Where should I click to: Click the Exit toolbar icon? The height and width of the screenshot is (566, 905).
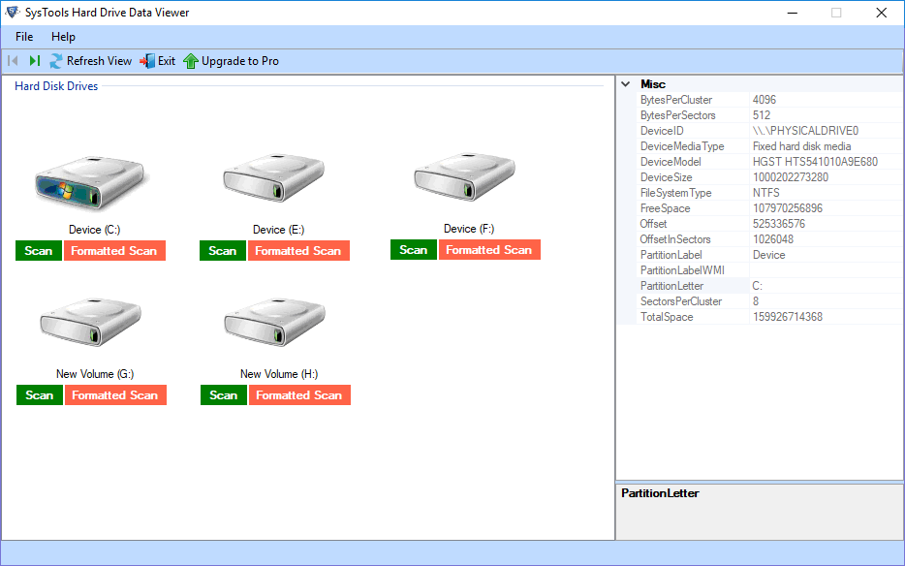pos(147,61)
